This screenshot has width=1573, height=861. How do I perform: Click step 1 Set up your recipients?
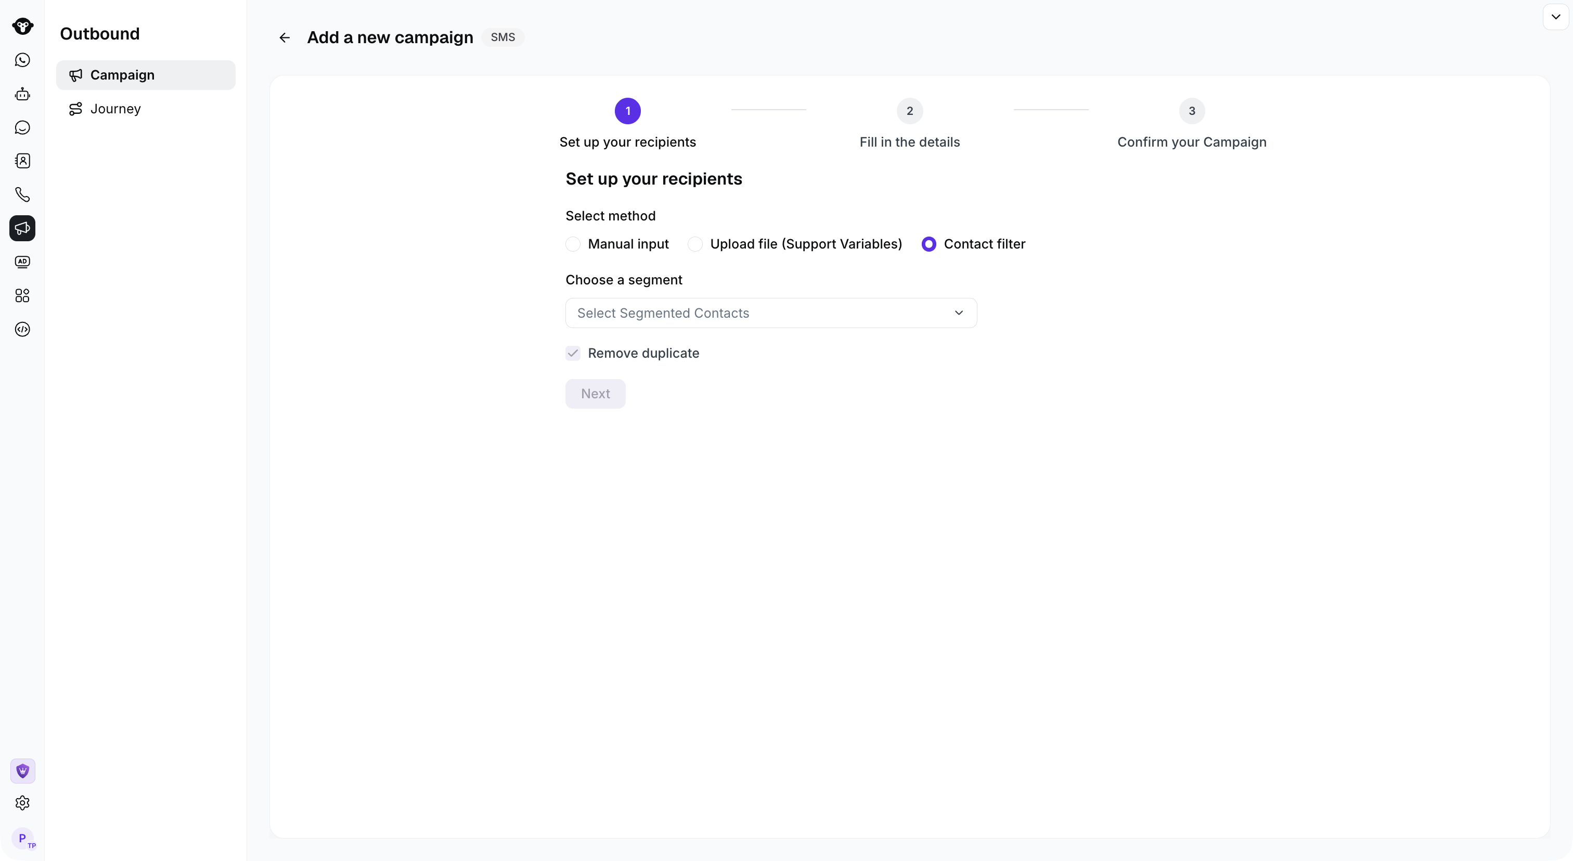[x=628, y=124]
